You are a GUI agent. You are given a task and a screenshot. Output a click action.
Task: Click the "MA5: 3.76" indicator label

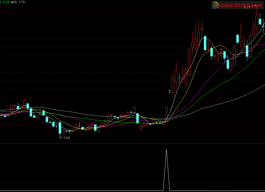tap(18, 2)
